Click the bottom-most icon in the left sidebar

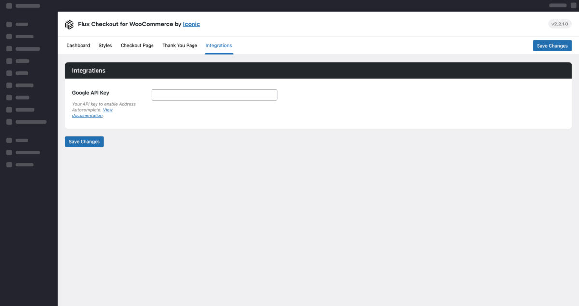[x=8, y=164]
